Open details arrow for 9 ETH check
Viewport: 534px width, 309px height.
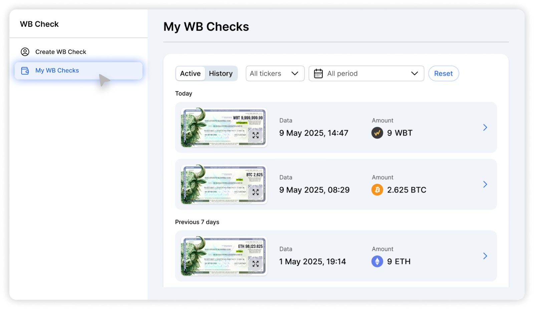coord(485,256)
